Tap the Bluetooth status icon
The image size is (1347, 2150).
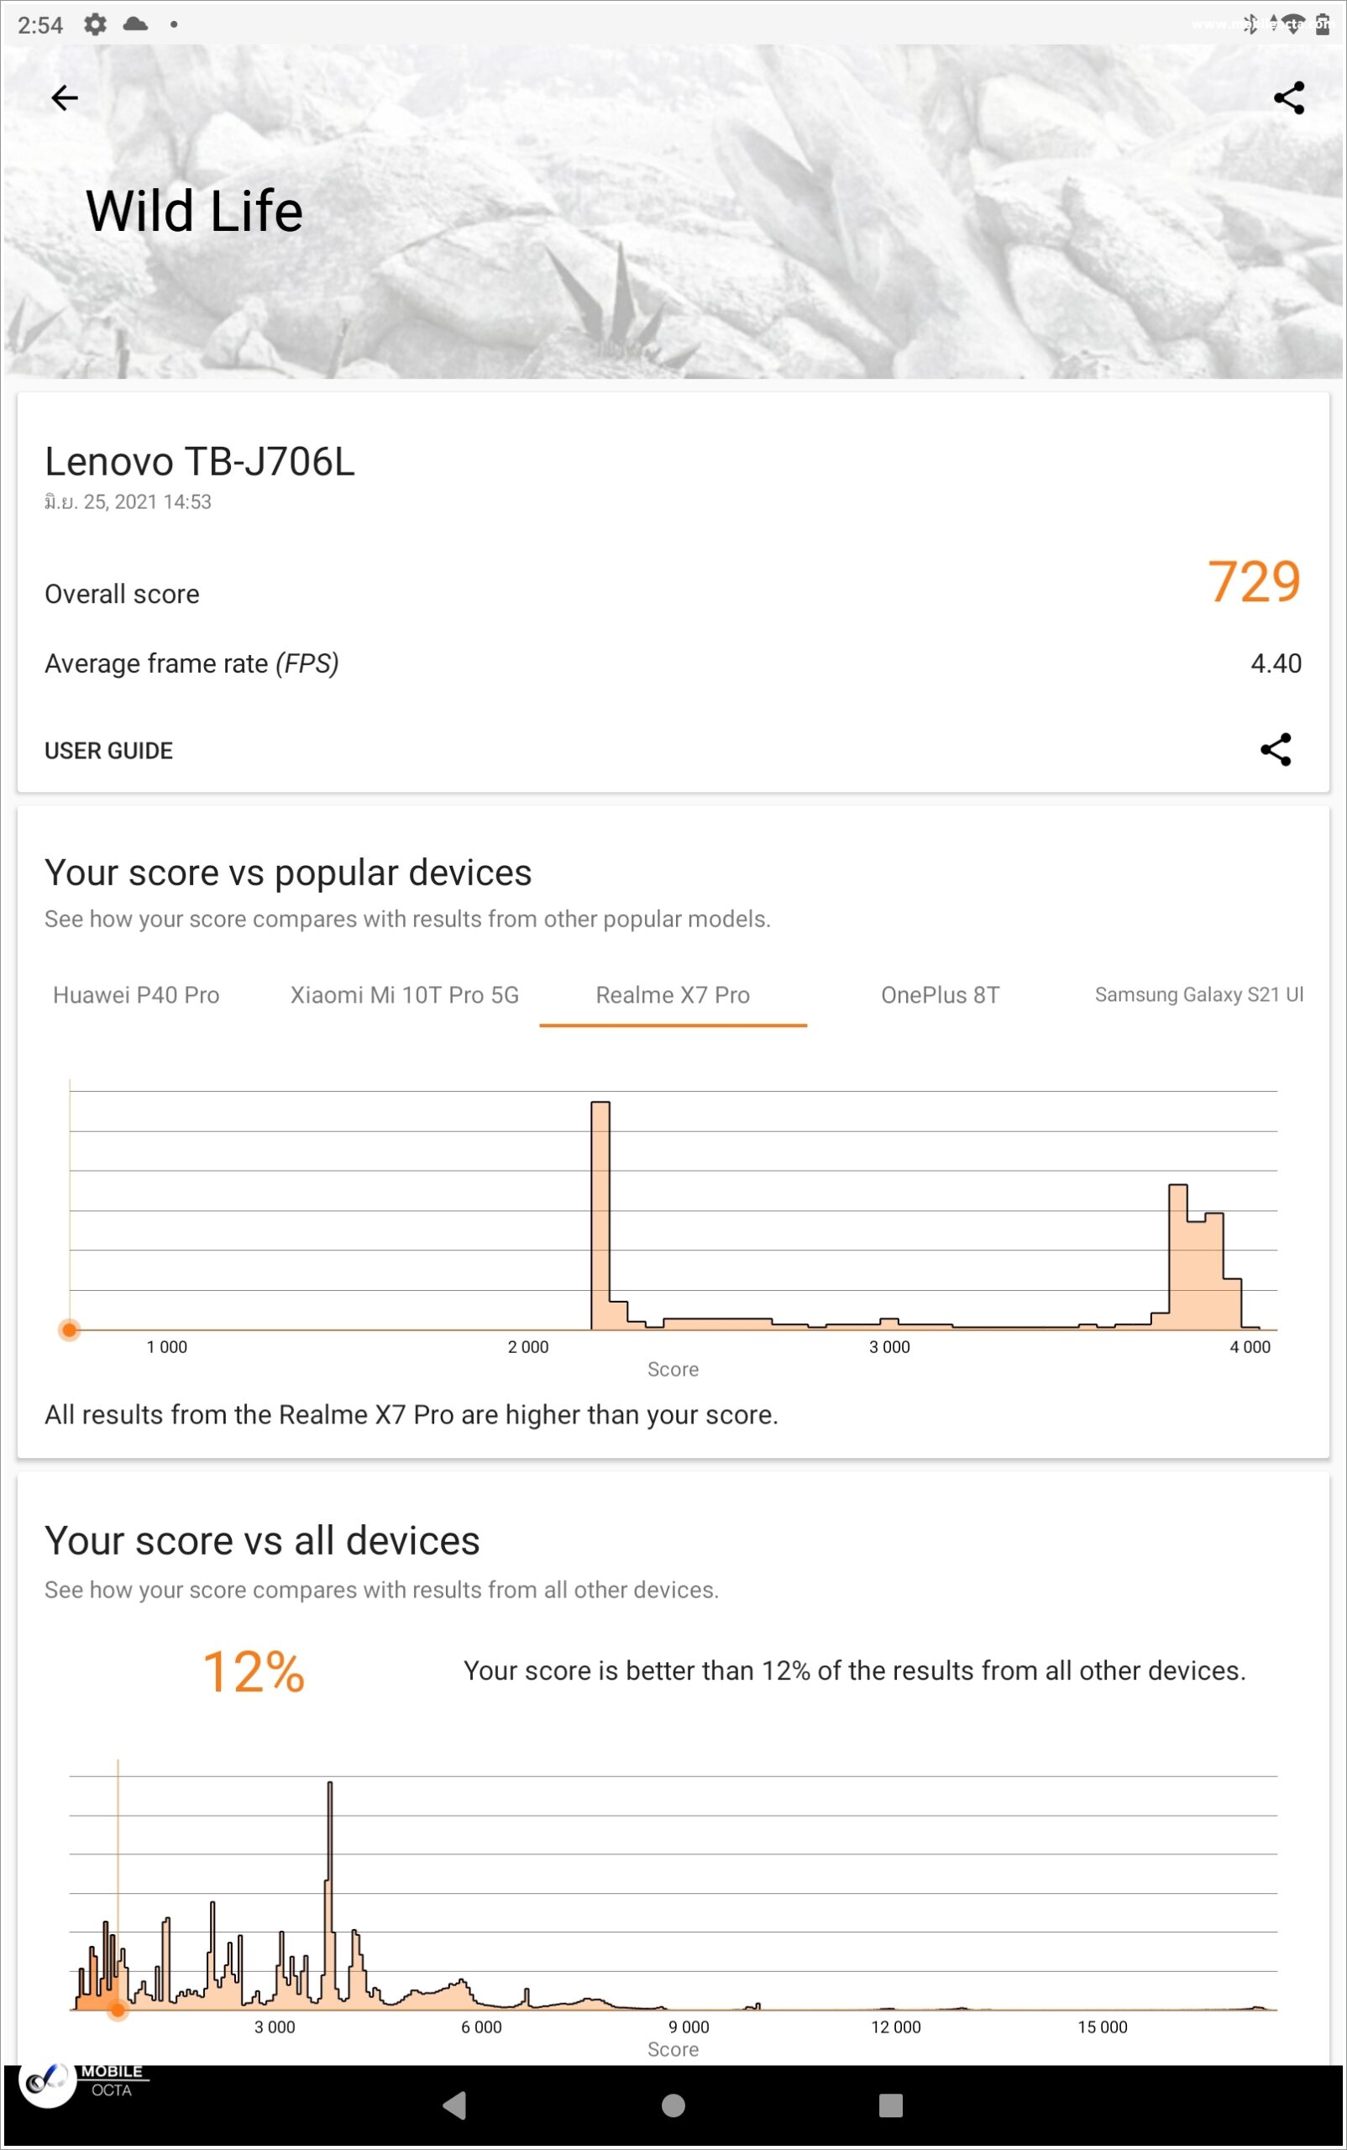click(1250, 24)
